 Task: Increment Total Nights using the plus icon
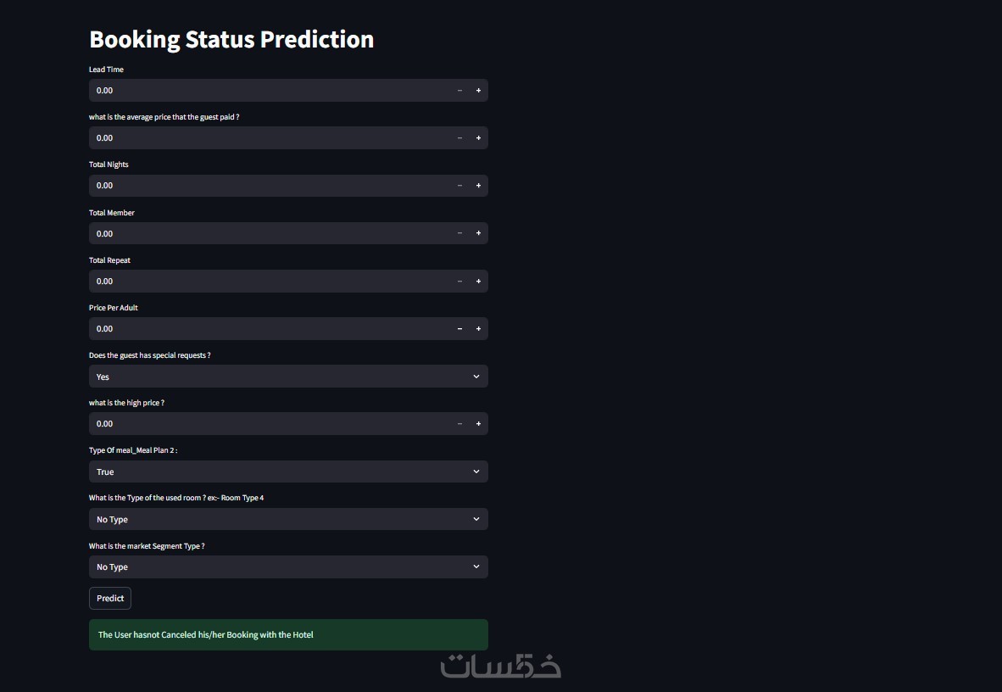point(478,186)
